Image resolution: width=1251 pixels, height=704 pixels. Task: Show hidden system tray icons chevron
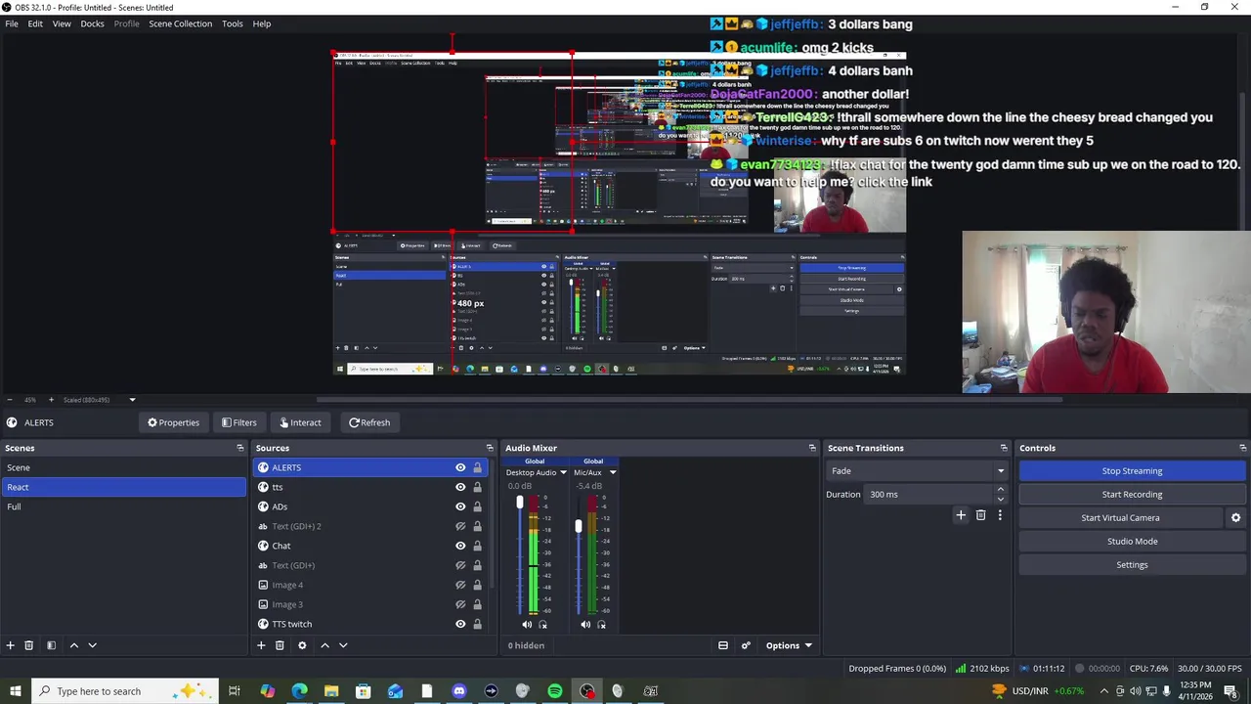pyautogui.click(x=1104, y=691)
